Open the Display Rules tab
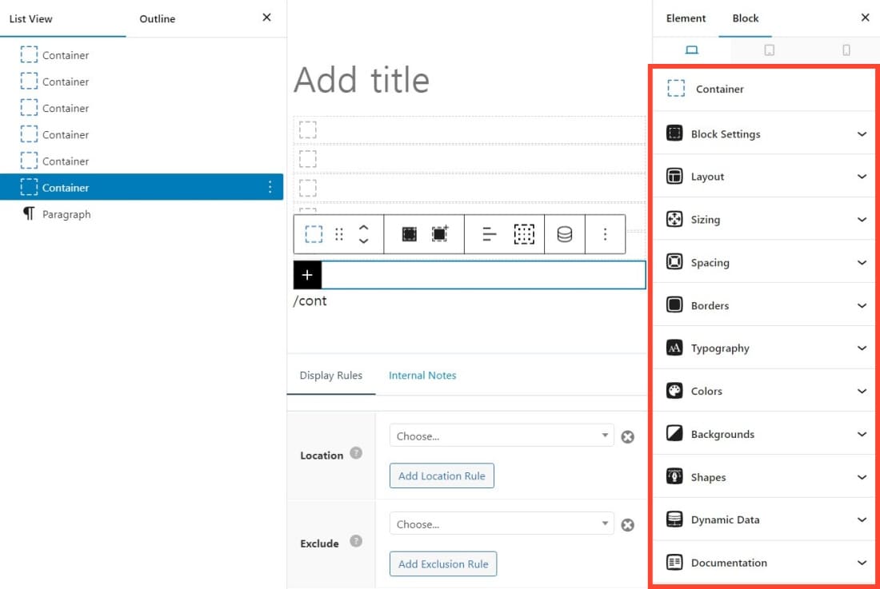Viewport: 880px width, 589px height. (x=331, y=376)
